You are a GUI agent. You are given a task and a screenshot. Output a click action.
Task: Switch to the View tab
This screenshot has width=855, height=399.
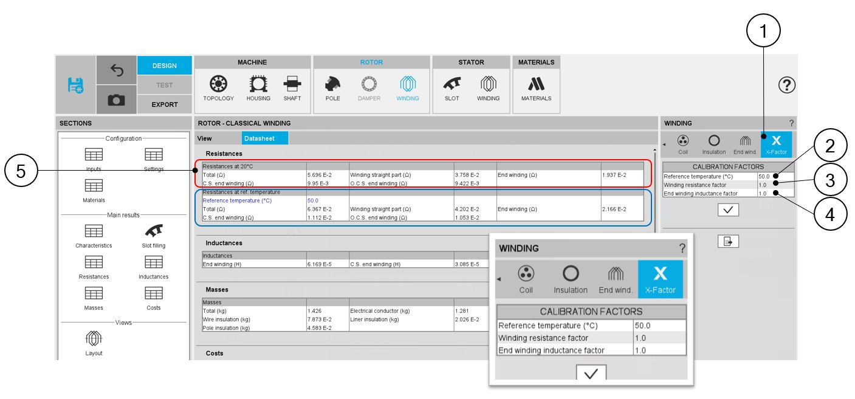pyautogui.click(x=205, y=138)
